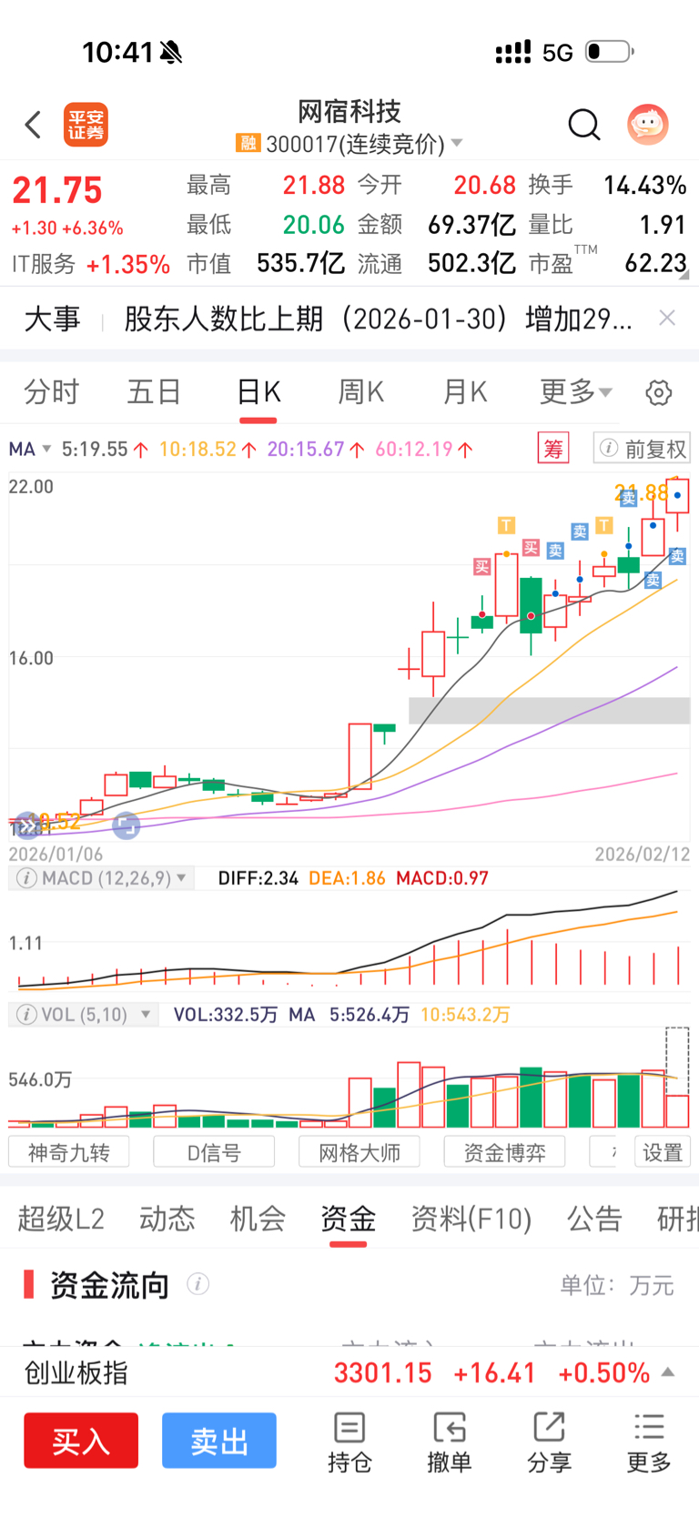The image size is (699, 1519).
Task: Switch to 五日 chart tab
Action: [x=154, y=392]
